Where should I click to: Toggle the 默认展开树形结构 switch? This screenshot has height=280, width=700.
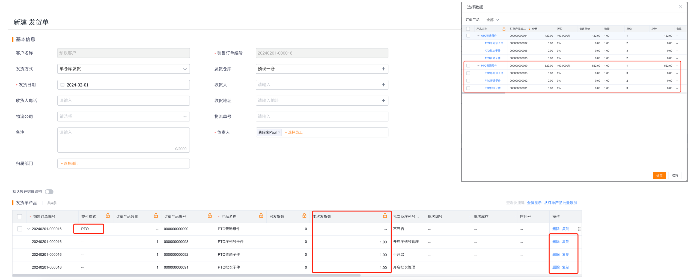[49, 192]
